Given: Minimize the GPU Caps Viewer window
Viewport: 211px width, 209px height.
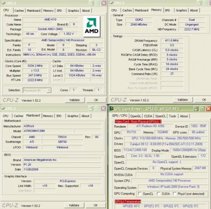Looking at the screenshot, I should click(x=196, y=109).
